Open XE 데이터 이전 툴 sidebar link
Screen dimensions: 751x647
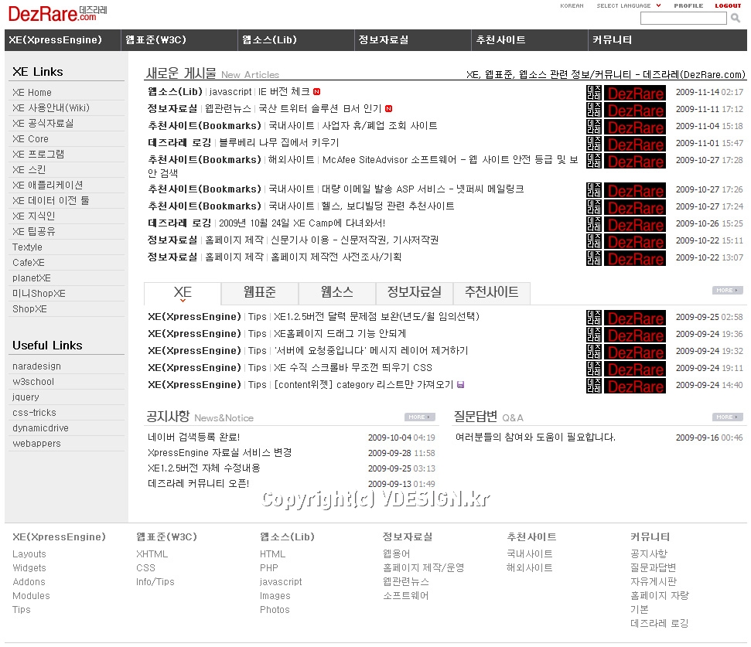point(51,200)
